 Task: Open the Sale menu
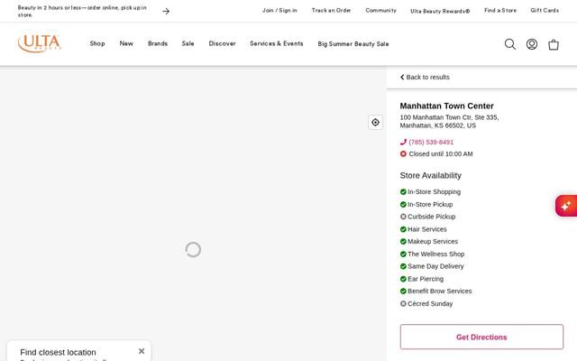point(188,43)
